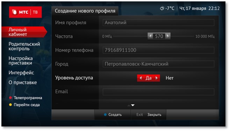Click the Создать button
This screenshot has height=131, width=230.
point(113,115)
